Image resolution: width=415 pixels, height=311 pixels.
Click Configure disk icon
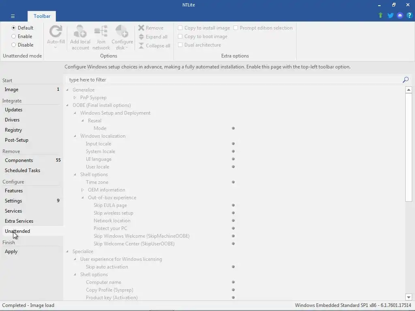pyautogui.click(x=122, y=32)
